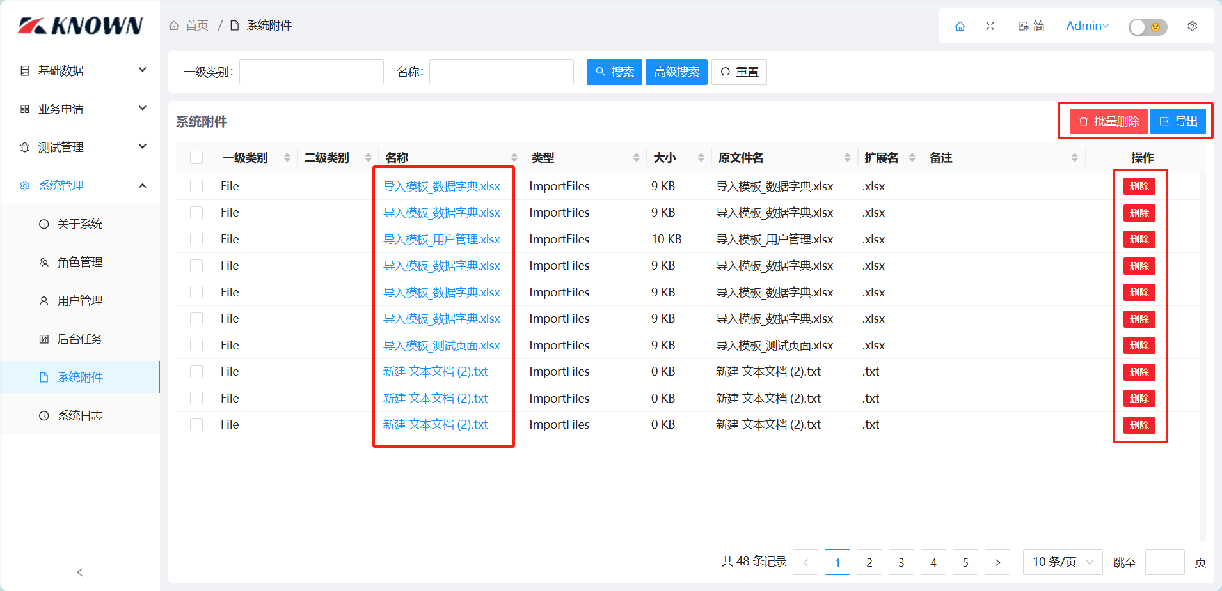Click the 导出 export button
The height and width of the screenshot is (591, 1222).
point(1178,121)
